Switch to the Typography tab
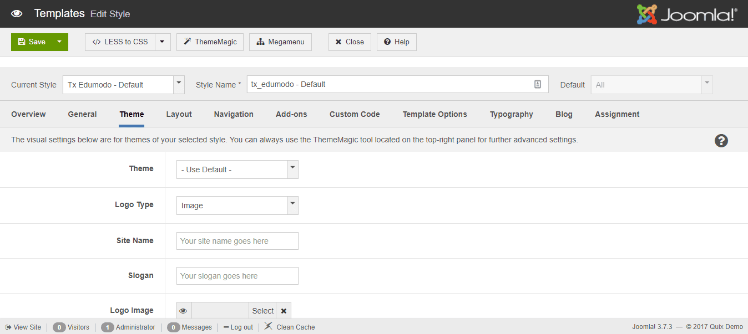This screenshot has width=748, height=334. point(511,114)
